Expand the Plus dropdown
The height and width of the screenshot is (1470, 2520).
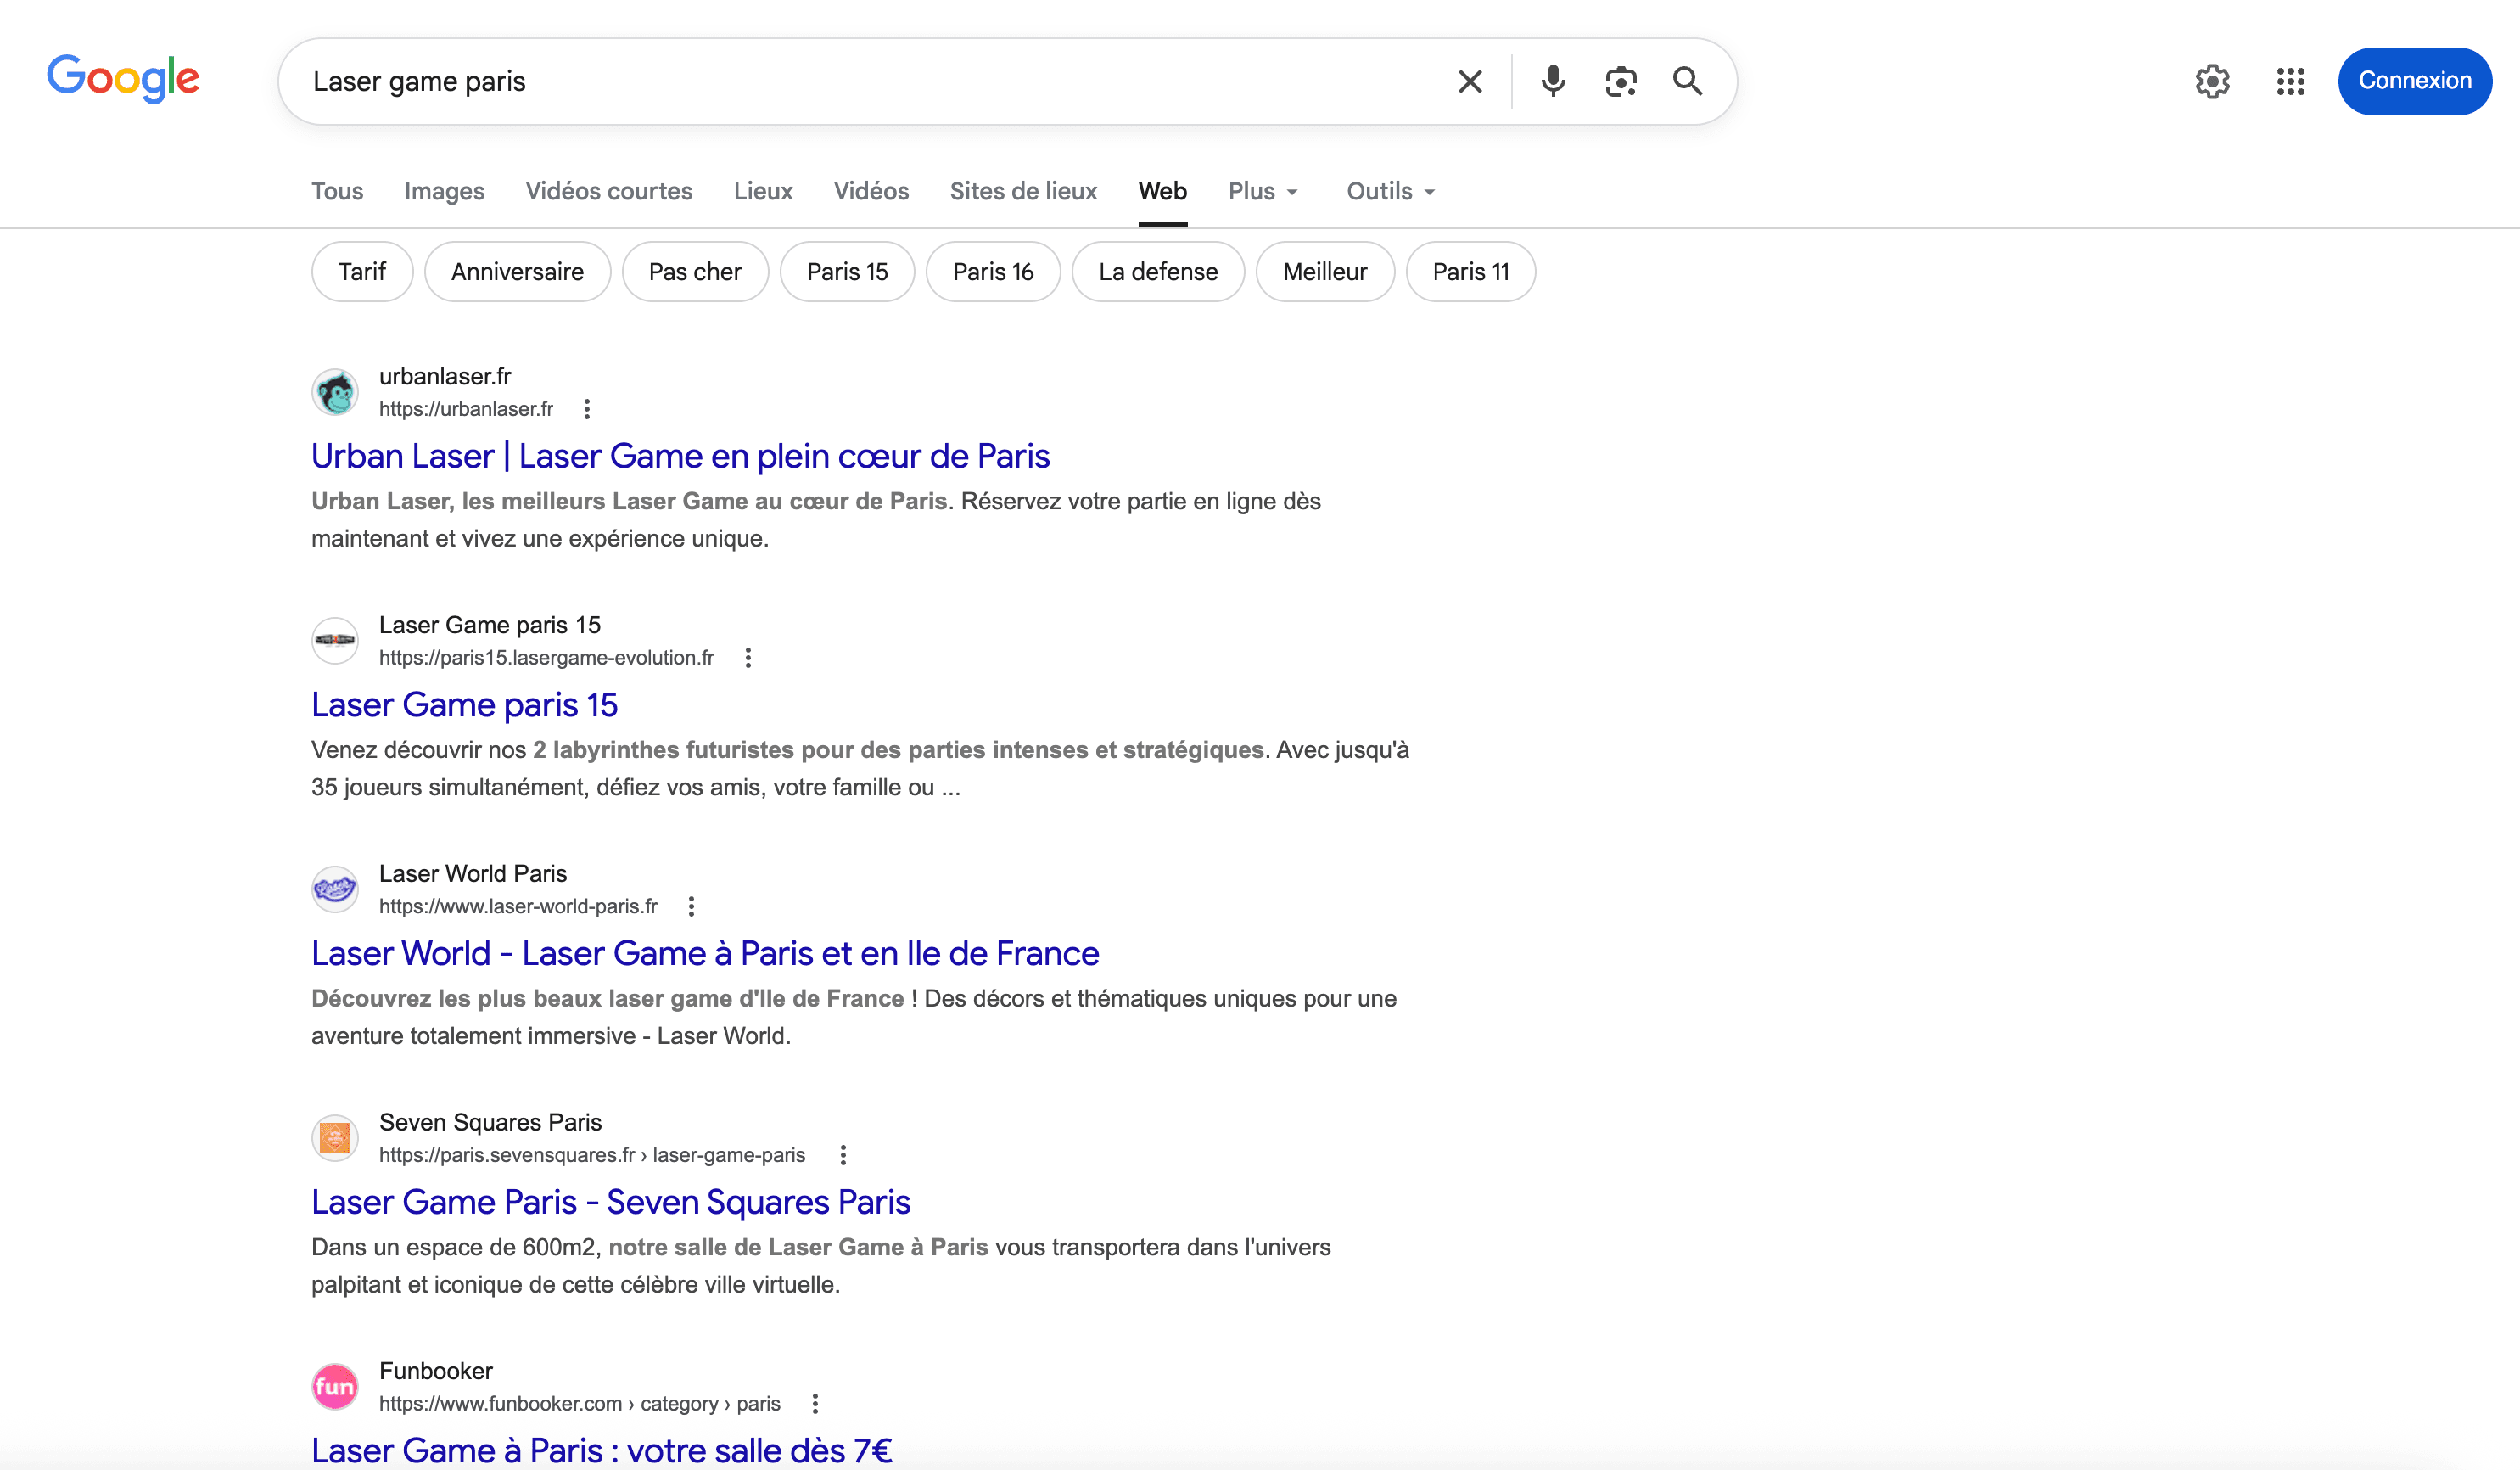click(1263, 191)
